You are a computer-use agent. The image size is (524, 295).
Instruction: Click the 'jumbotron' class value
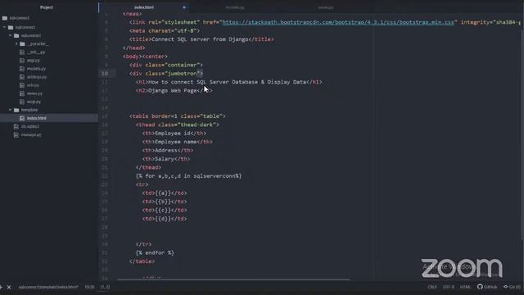coord(182,74)
